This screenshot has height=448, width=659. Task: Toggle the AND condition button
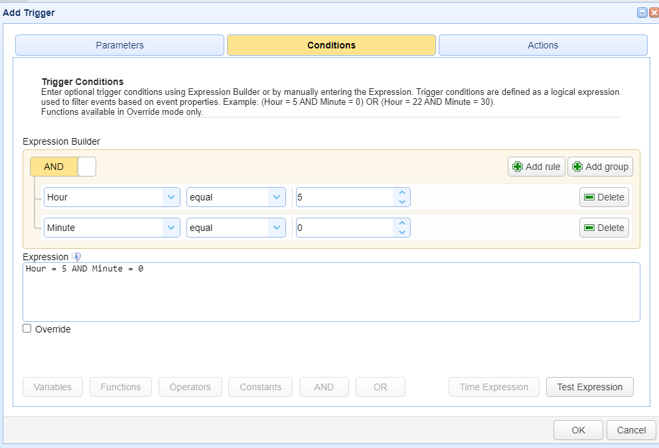point(54,167)
